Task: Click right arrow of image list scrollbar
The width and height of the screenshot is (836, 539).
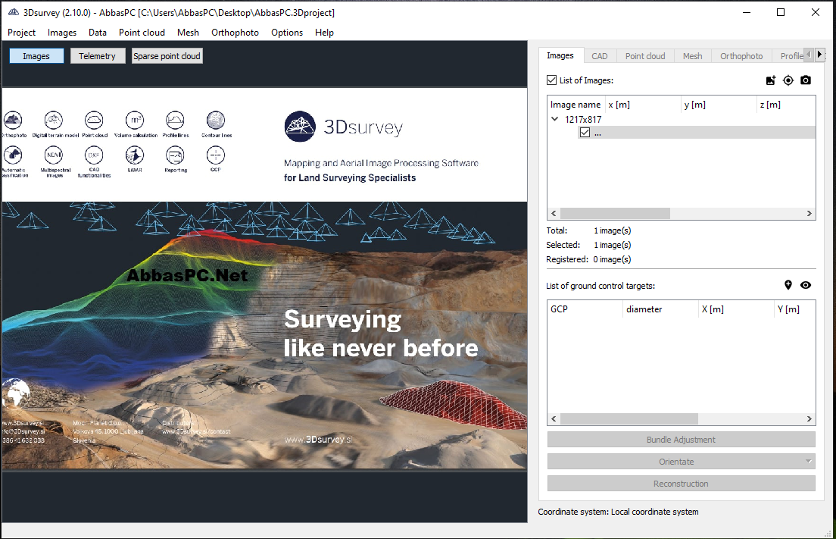Action: (809, 214)
